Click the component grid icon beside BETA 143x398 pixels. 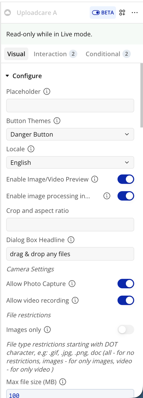[x=122, y=13]
